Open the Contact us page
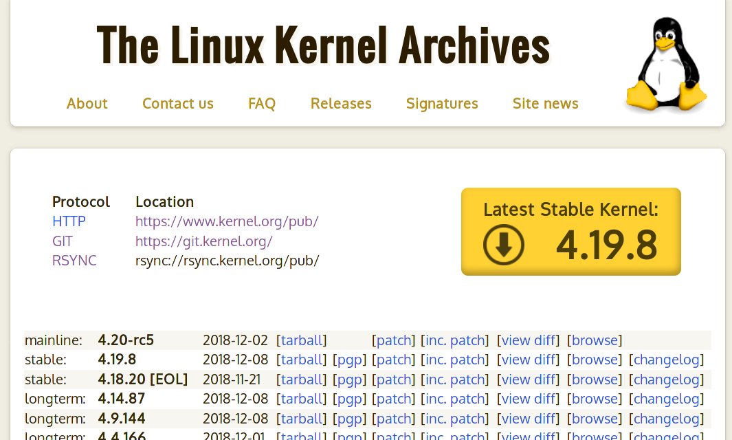 [x=178, y=103]
